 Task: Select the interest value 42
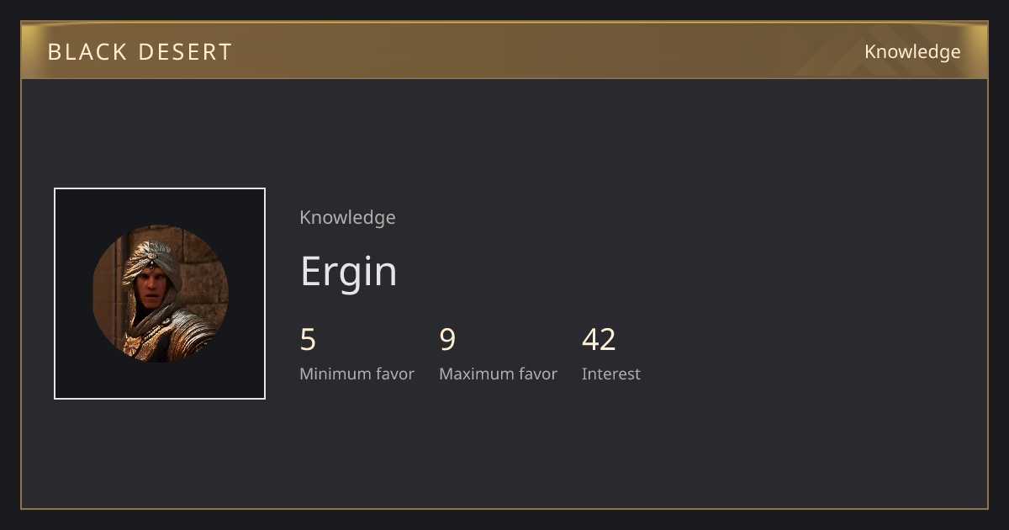pos(599,340)
